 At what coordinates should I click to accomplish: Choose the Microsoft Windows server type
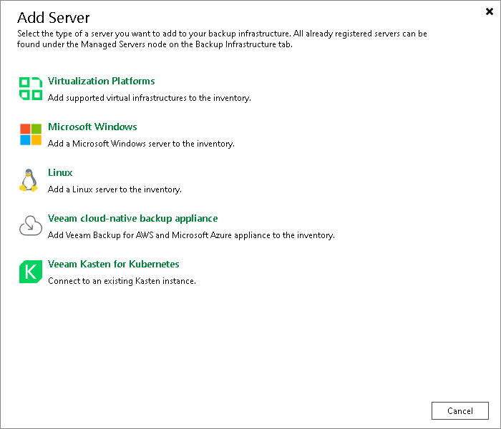click(92, 127)
